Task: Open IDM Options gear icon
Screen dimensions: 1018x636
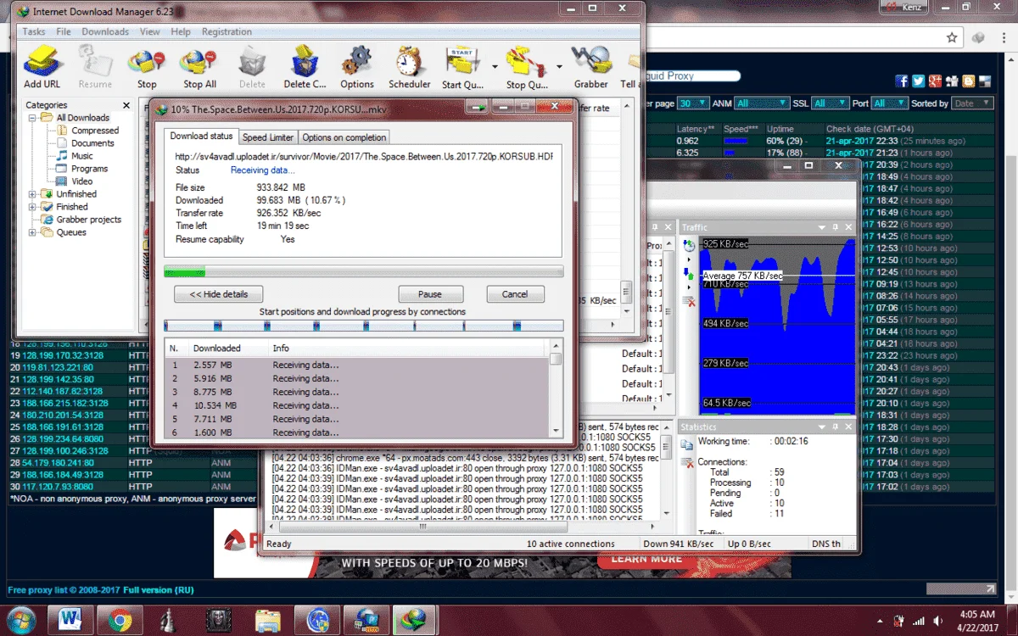Action: [x=357, y=68]
